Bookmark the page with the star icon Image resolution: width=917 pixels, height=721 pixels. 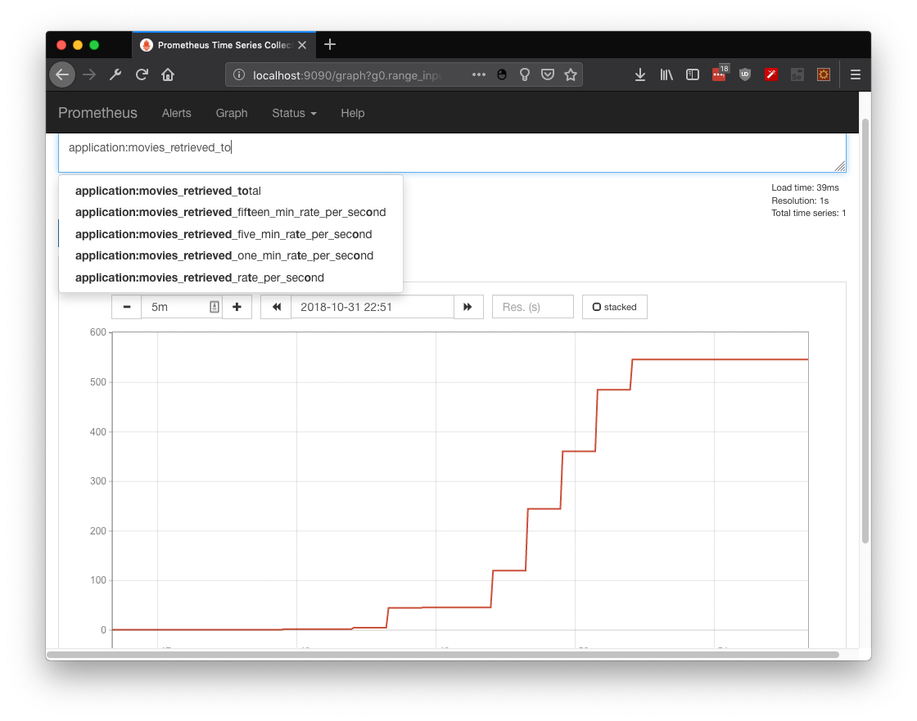tap(571, 74)
